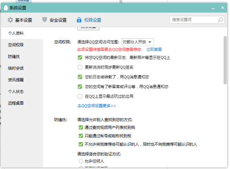This screenshot has height=169, width=230.
Task: Uncheck 将您QQ空间的最新日志显示在QQ上
Action: pos(80,58)
